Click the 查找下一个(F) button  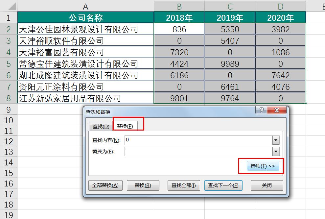[x=223, y=185]
